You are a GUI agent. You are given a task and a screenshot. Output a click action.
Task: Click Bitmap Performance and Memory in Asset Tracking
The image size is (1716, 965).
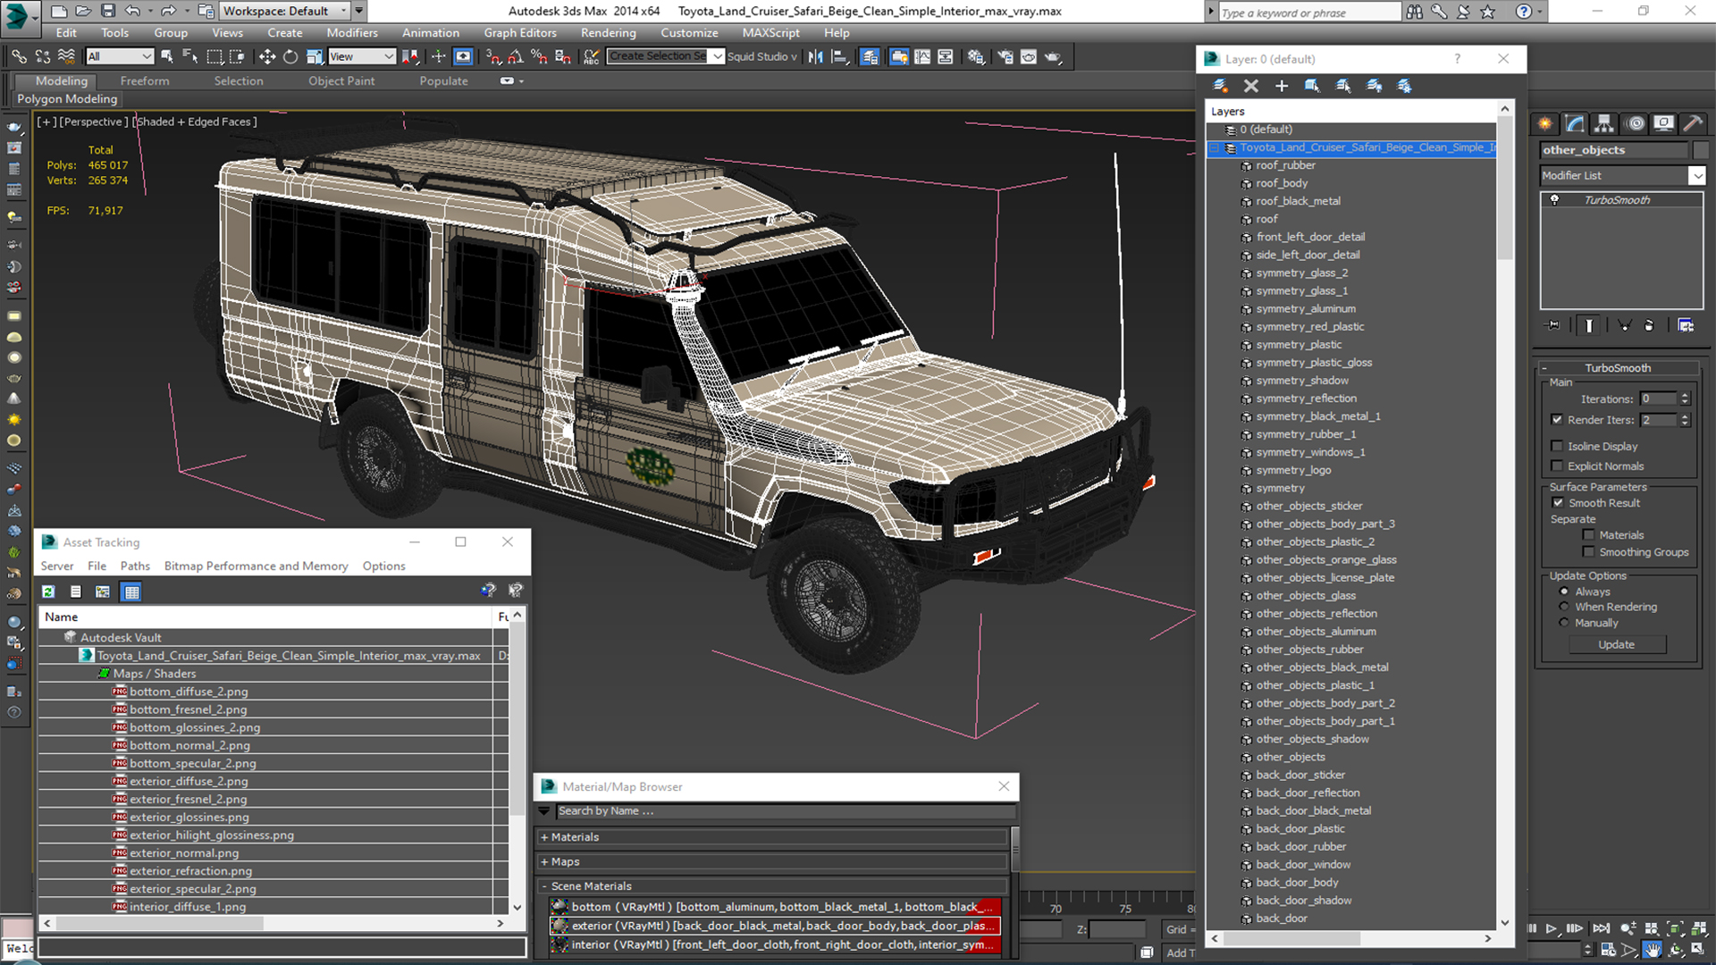(x=256, y=566)
